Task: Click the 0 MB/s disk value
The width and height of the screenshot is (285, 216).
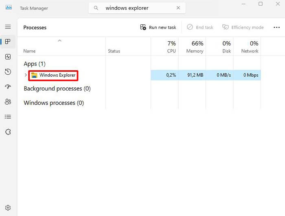Action: [x=224, y=75]
